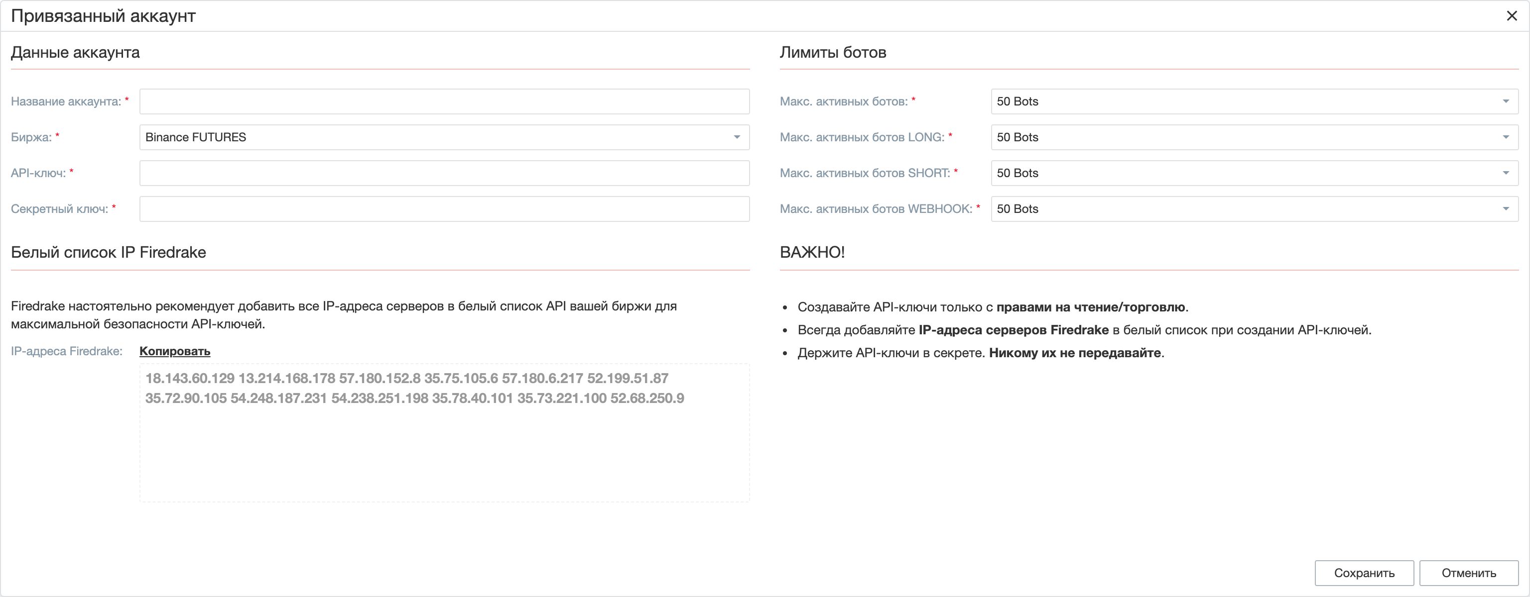This screenshot has width=1530, height=597.
Task: Focus the API-ключ input field
Action: [444, 173]
